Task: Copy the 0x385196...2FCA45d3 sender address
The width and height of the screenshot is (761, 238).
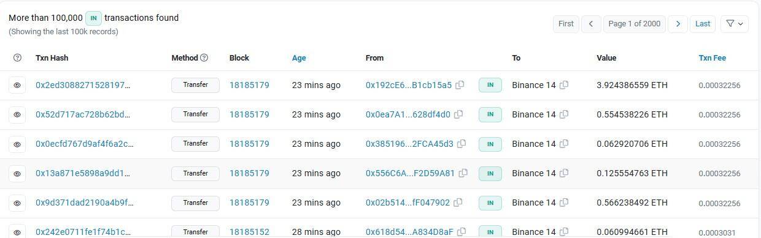Action: click(462, 144)
